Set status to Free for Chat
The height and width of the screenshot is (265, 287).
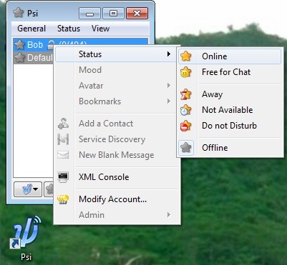(230, 72)
